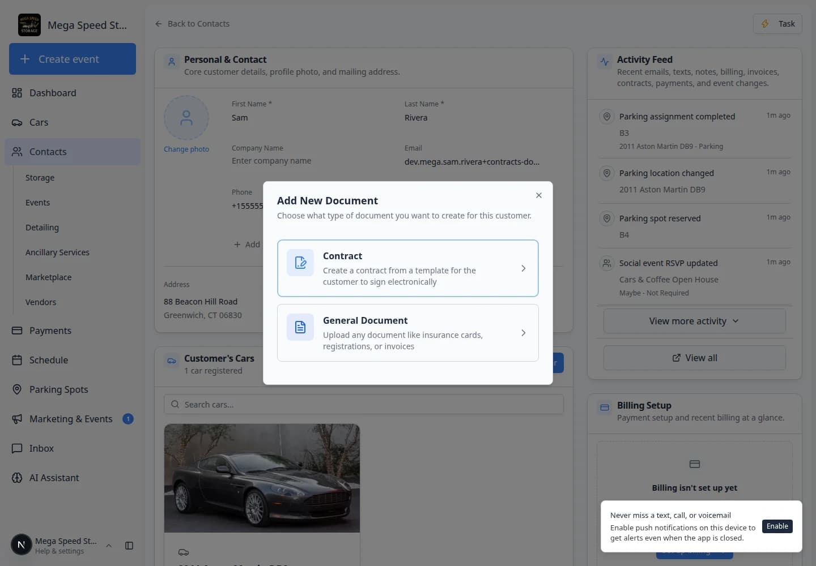This screenshot has width=816, height=566.
Task: Click the Task lightning bolt icon
Action: pos(765,24)
